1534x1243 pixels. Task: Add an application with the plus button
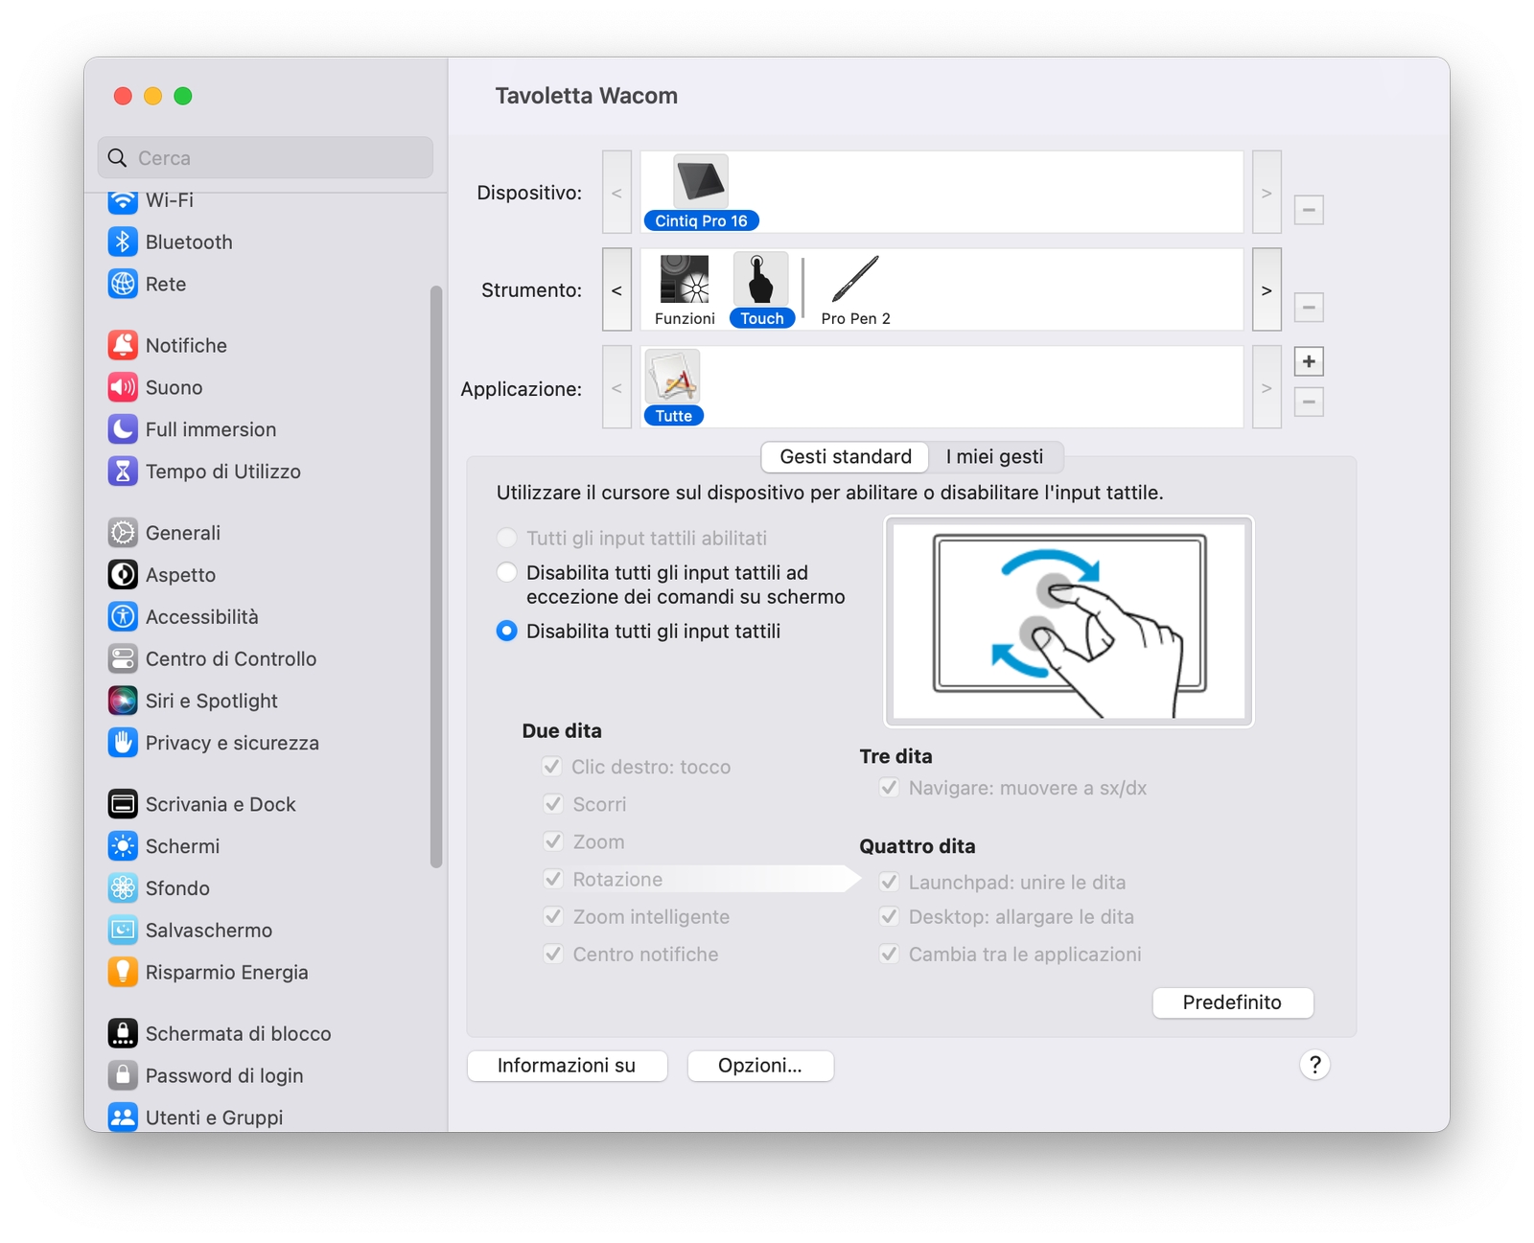1309,361
